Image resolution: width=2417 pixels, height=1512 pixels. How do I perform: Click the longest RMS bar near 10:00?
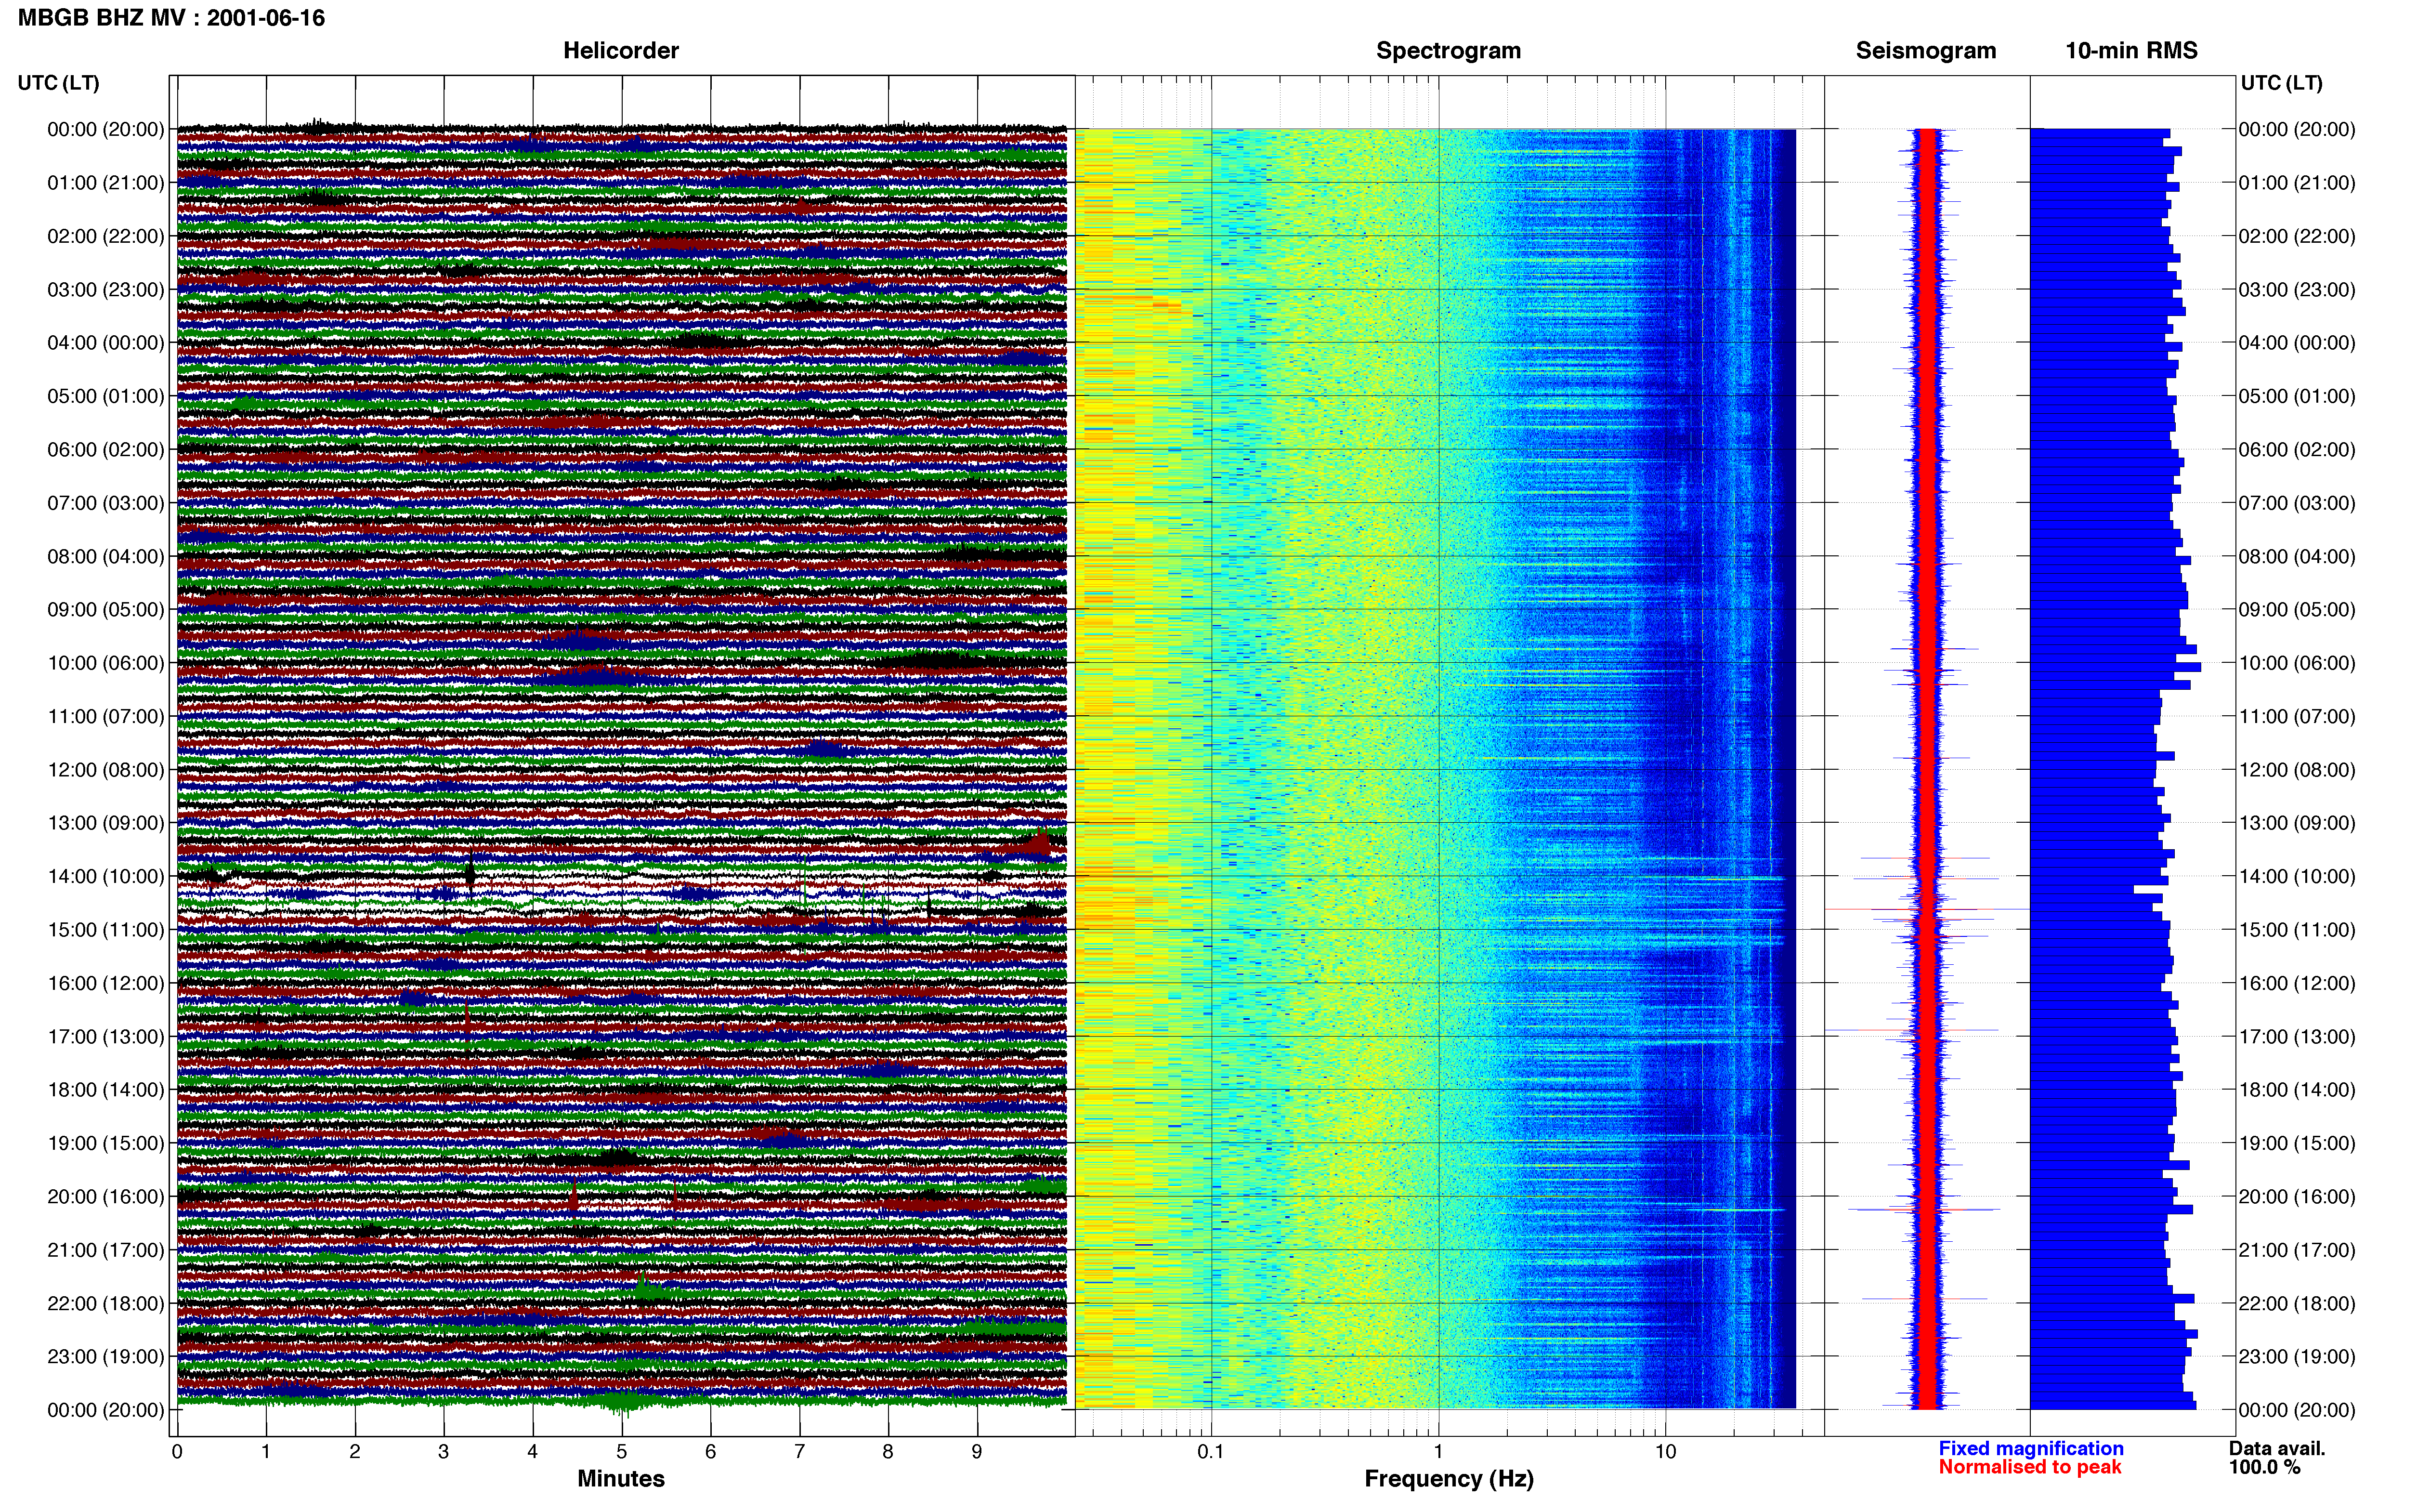point(2115,666)
